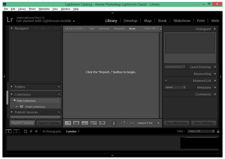Click the Filter Collections search icon
The height and width of the screenshot is (159, 225).
(x=14, y=101)
